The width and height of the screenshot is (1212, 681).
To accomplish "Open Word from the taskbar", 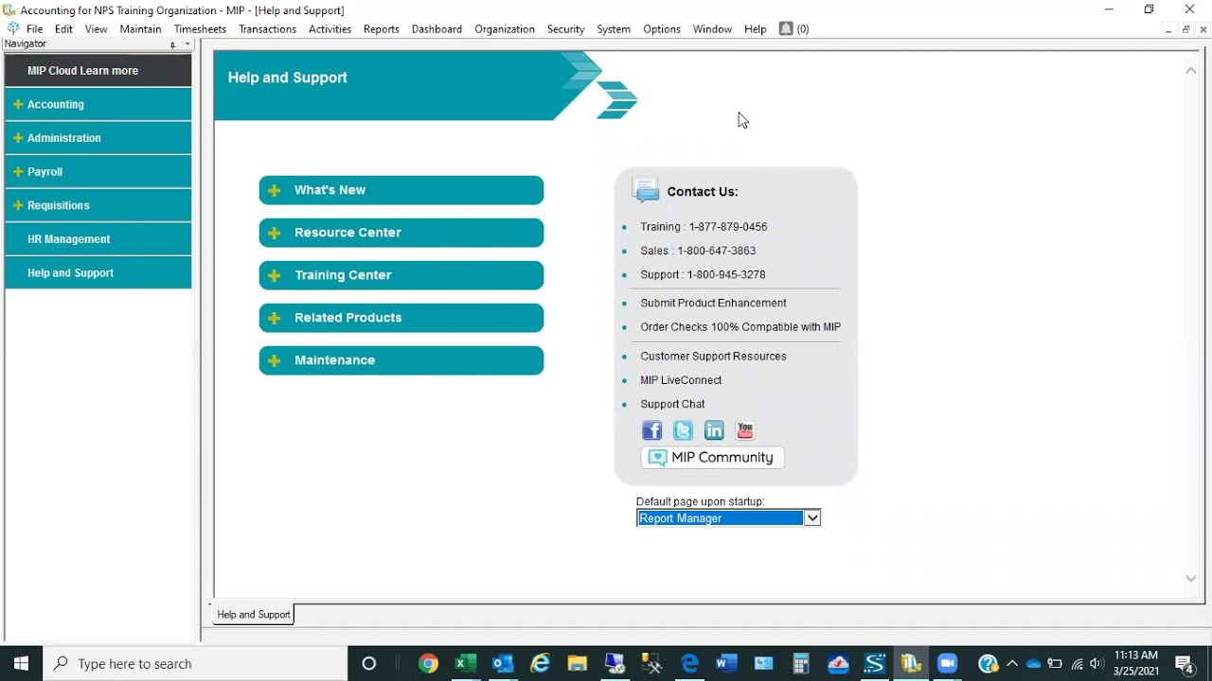I will coord(726,663).
